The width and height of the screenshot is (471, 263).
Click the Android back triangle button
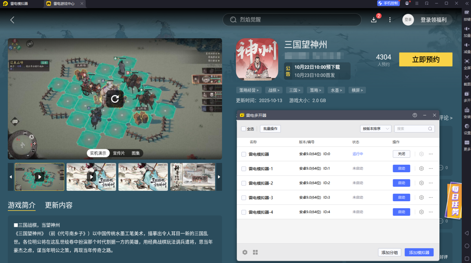click(467, 233)
